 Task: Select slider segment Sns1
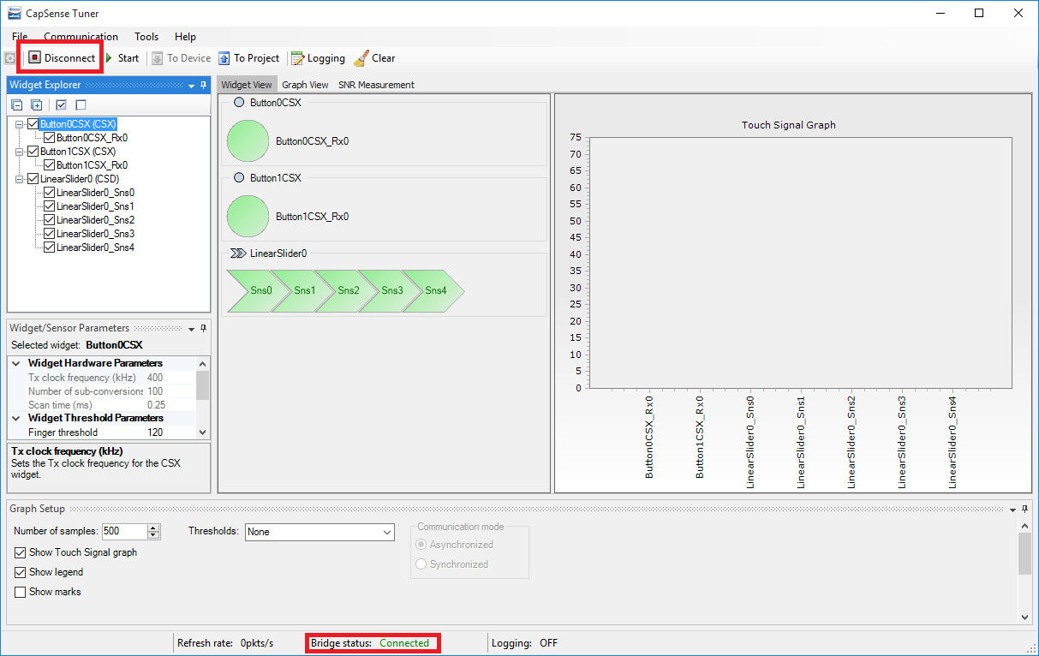tap(303, 291)
